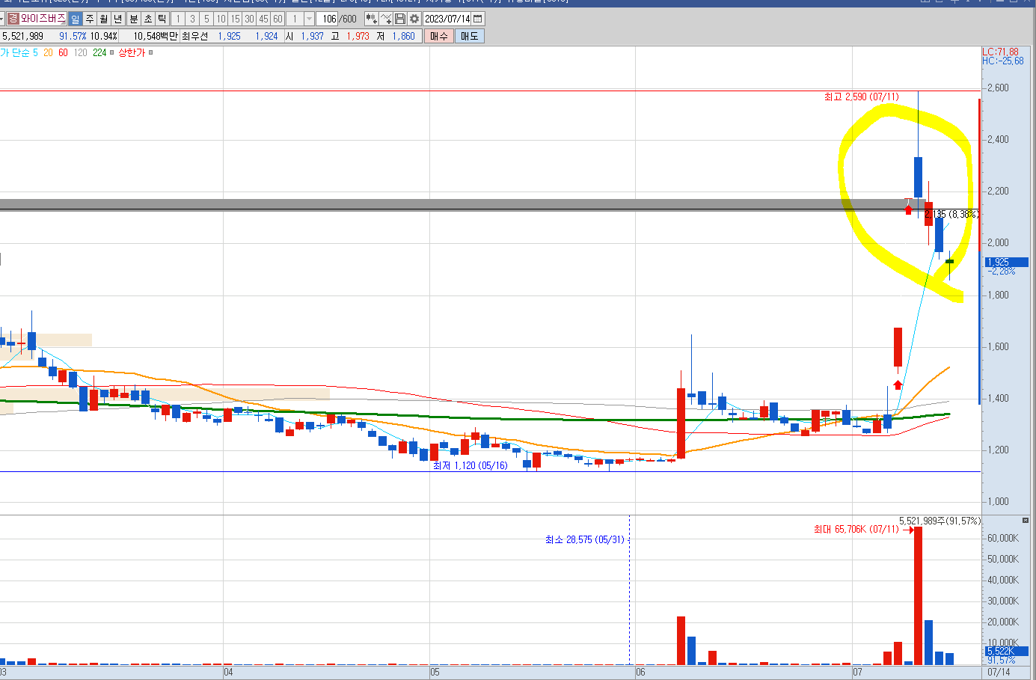
Task: Choose the 45 interval button
Action: tap(263, 19)
